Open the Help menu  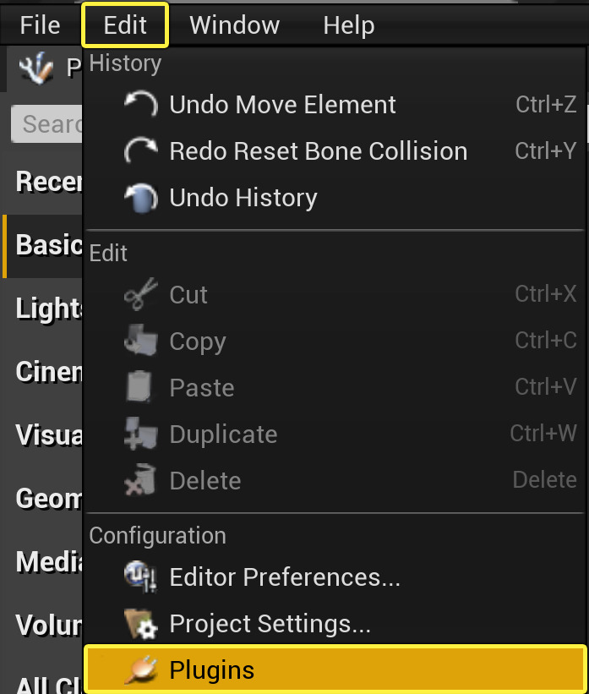point(348,25)
